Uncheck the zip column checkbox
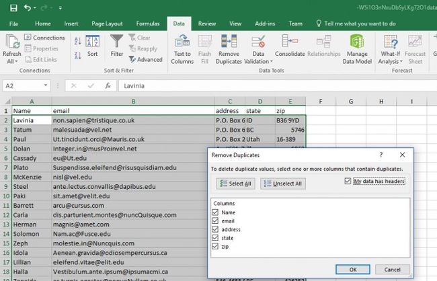The height and width of the screenshot is (281, 437). [215, 247]
